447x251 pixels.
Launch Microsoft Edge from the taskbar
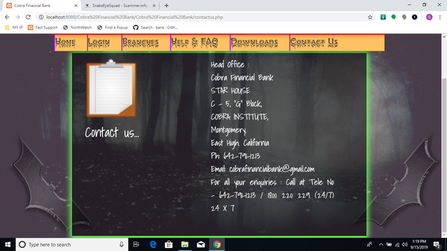153,245
